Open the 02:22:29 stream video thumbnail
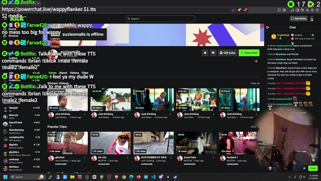The width and height of the screenshot is (321, 181). click(111, 100)
